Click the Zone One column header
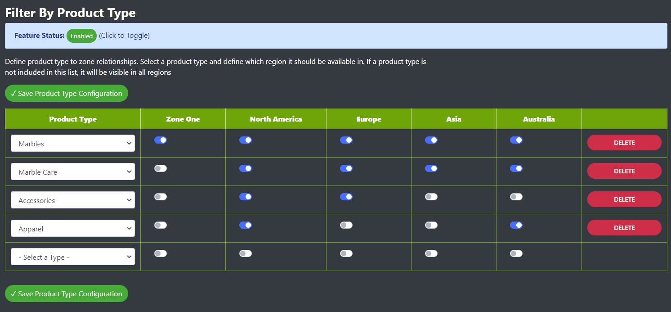The width and height of the screenshot is (671, 312). [x=183, y=119]
